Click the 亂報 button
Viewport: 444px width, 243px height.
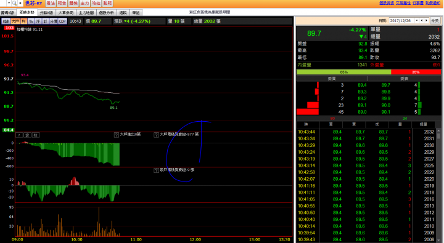pos(107,3)
